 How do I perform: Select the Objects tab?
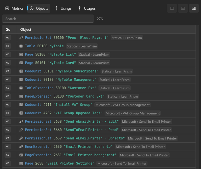(39, 8)
